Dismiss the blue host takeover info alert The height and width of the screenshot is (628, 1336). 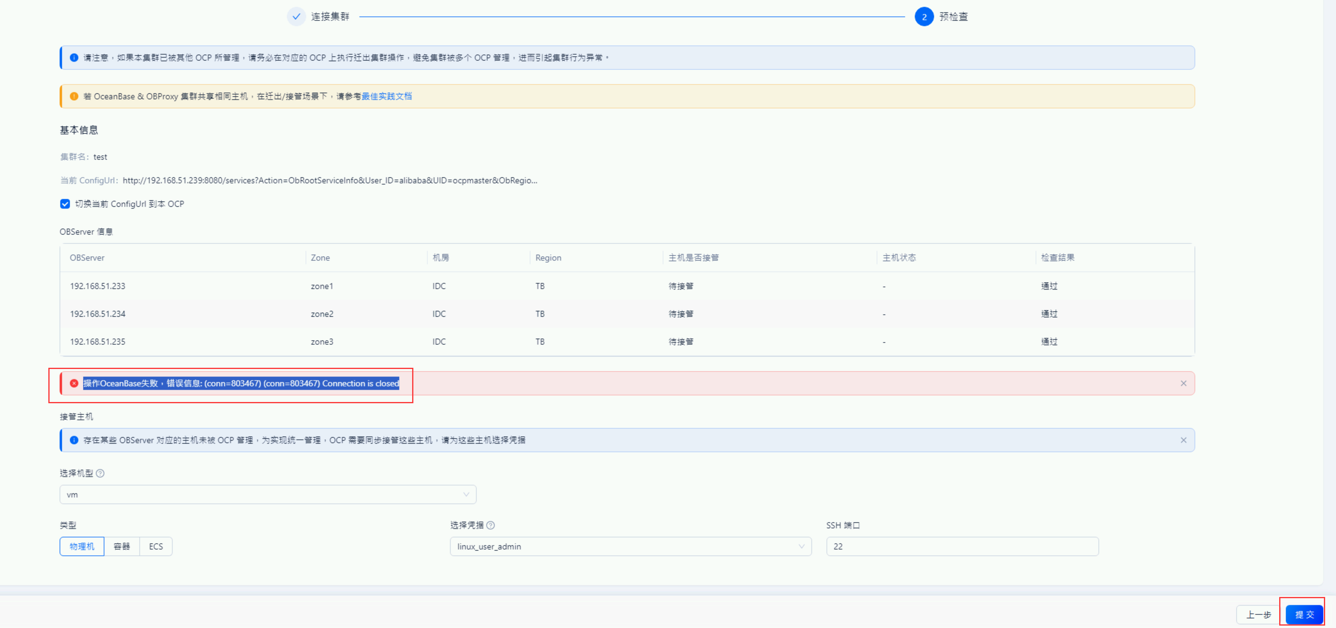tap(1183, 440)
